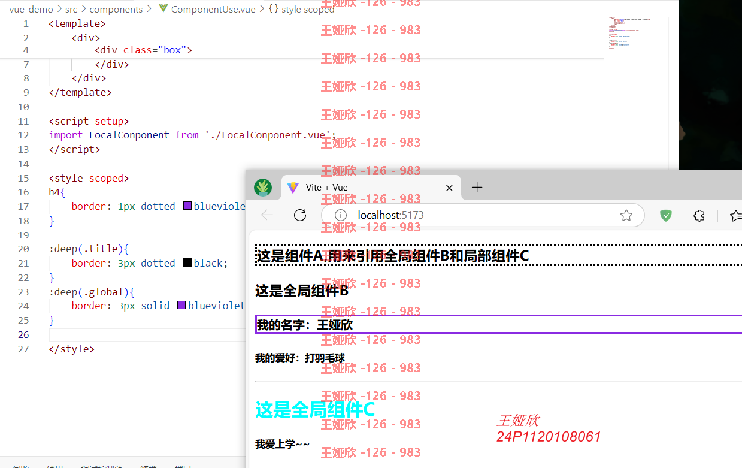Open the vue-demo breadcrumb
Viewport: 742px width, 468px height.
pos(31,9)
